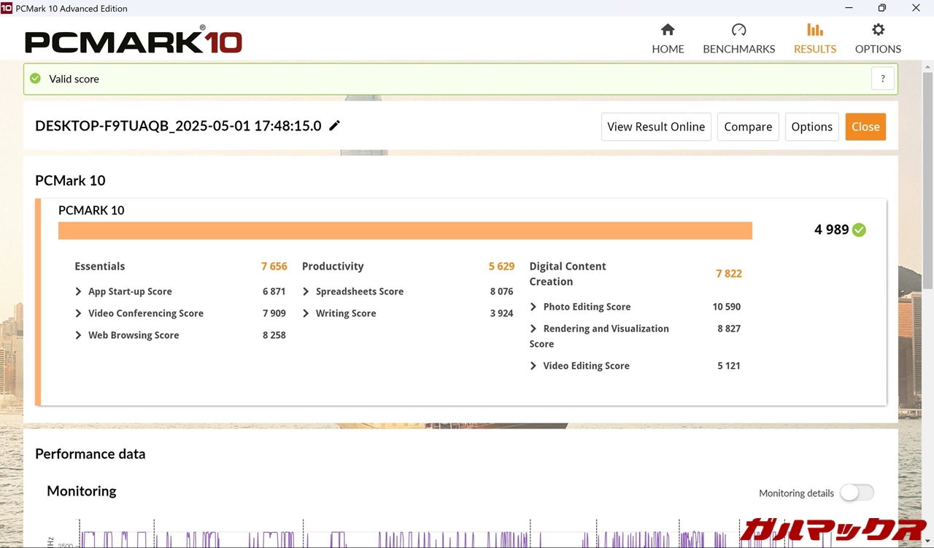Toggle the Monitoring details switch

(x=857, y=493)
